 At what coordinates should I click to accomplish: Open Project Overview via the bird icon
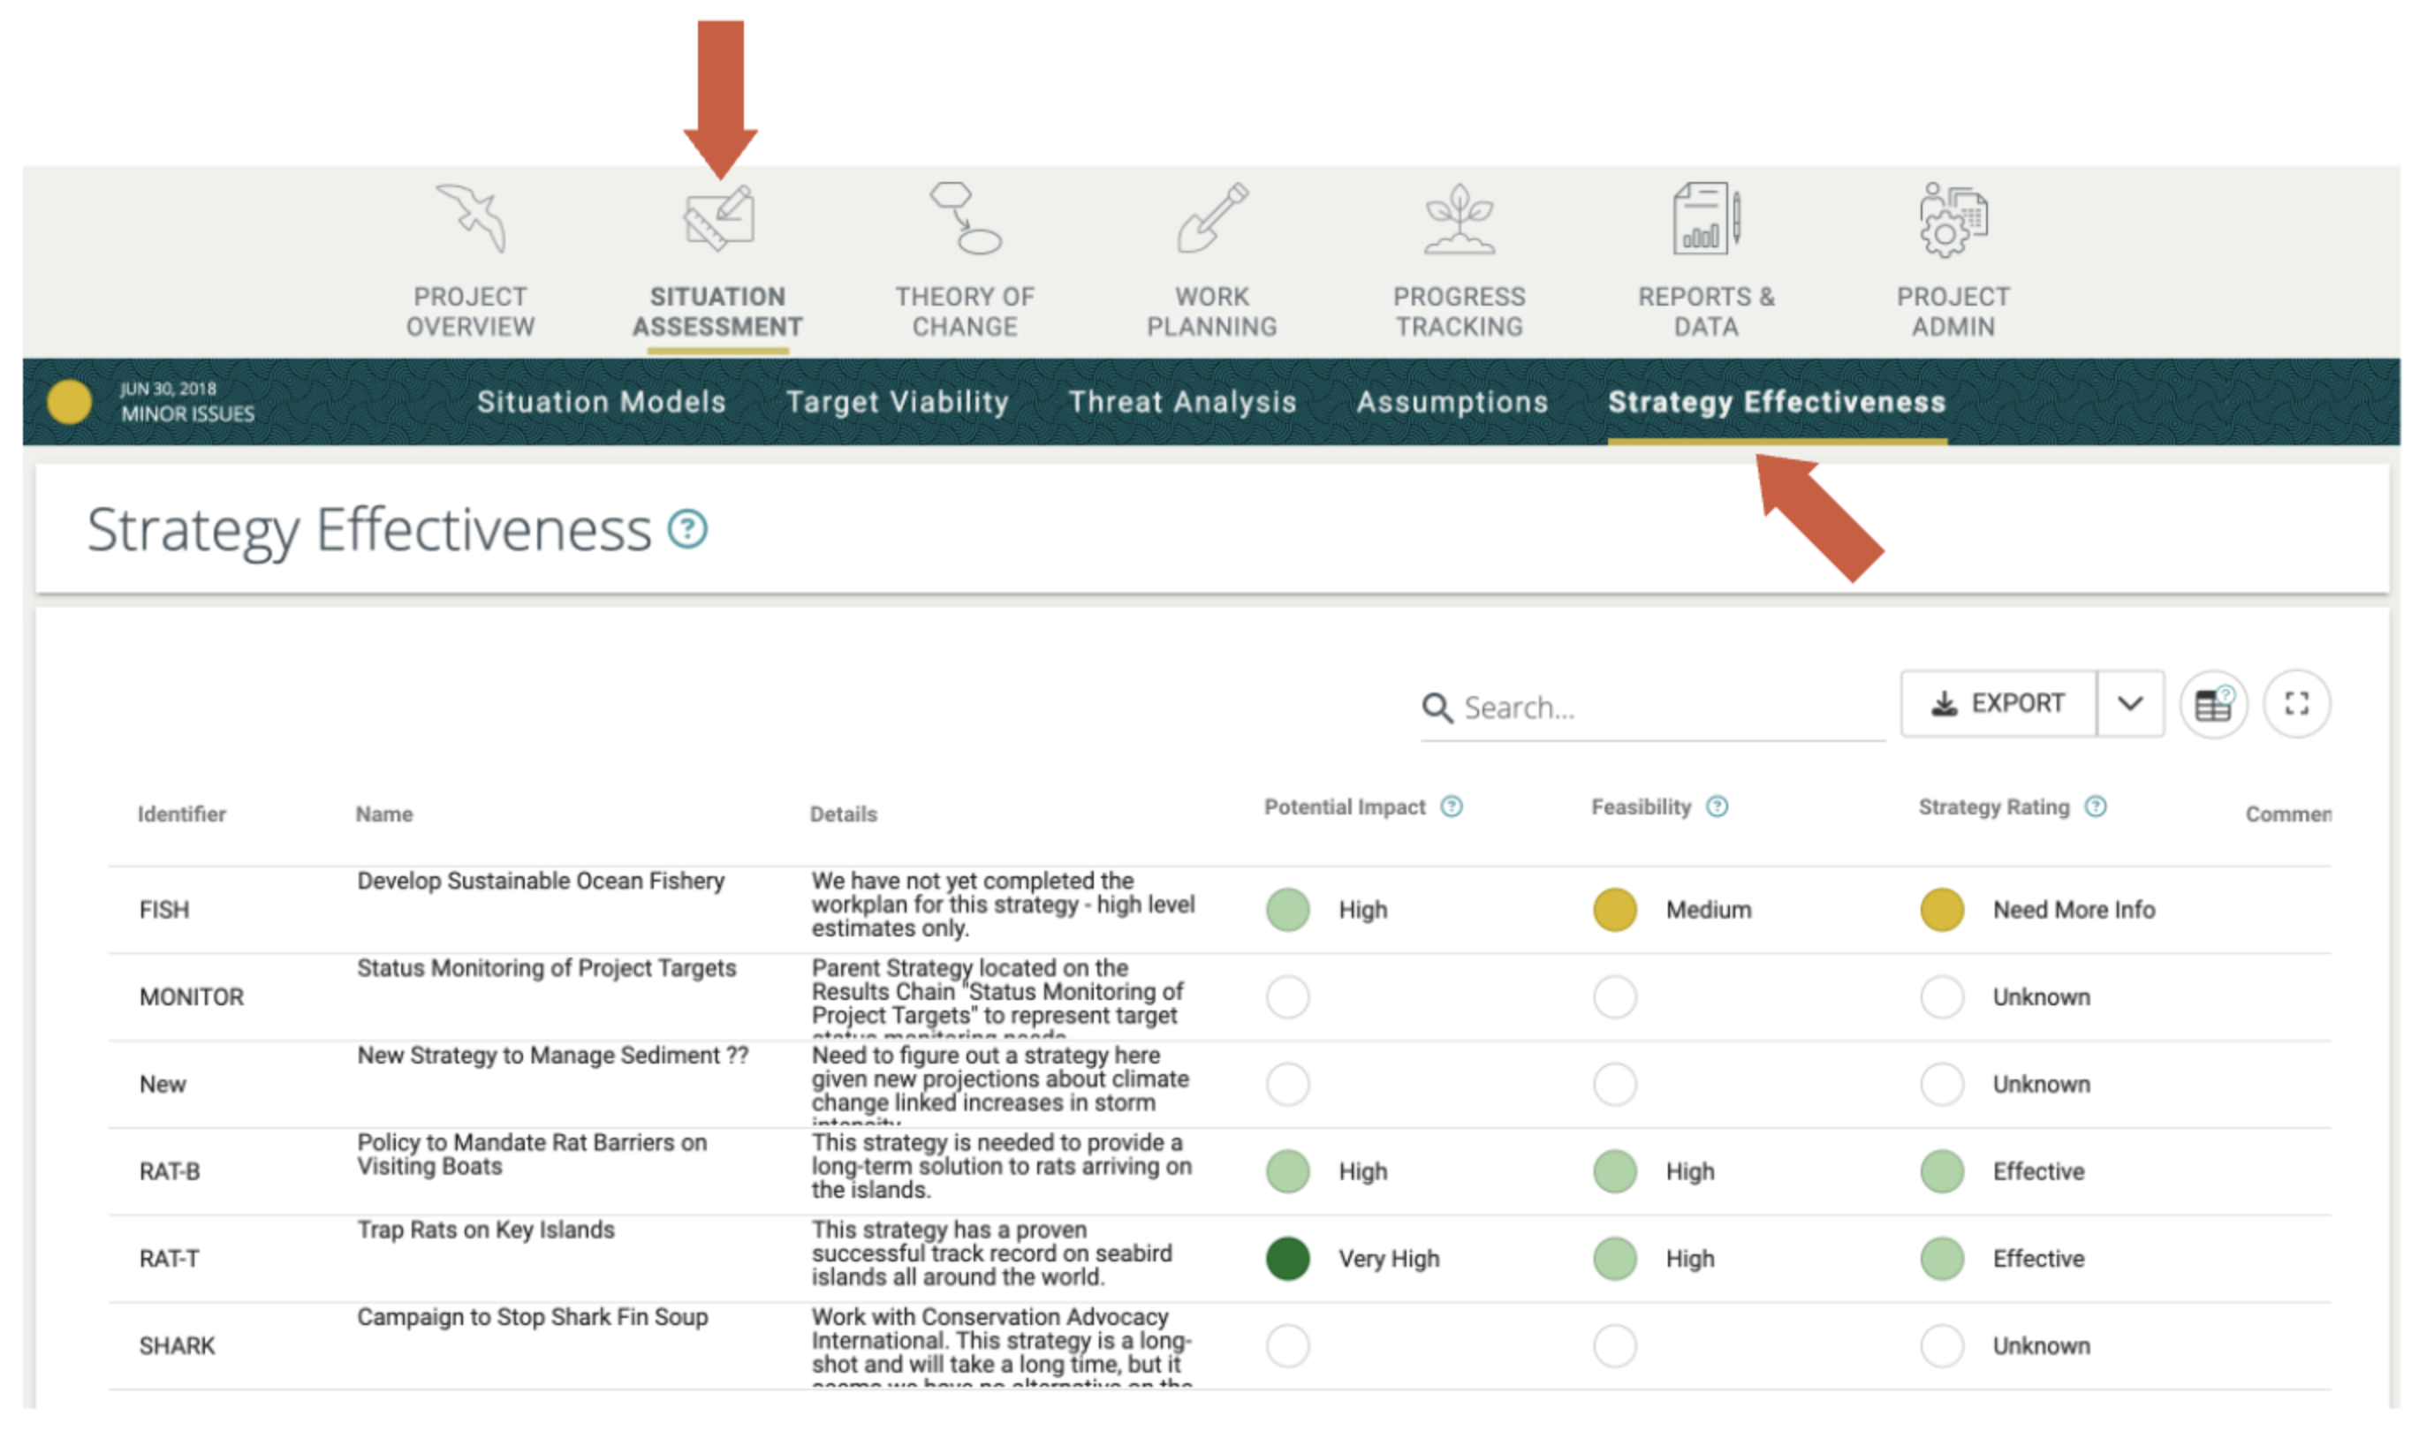click(470, 223)
